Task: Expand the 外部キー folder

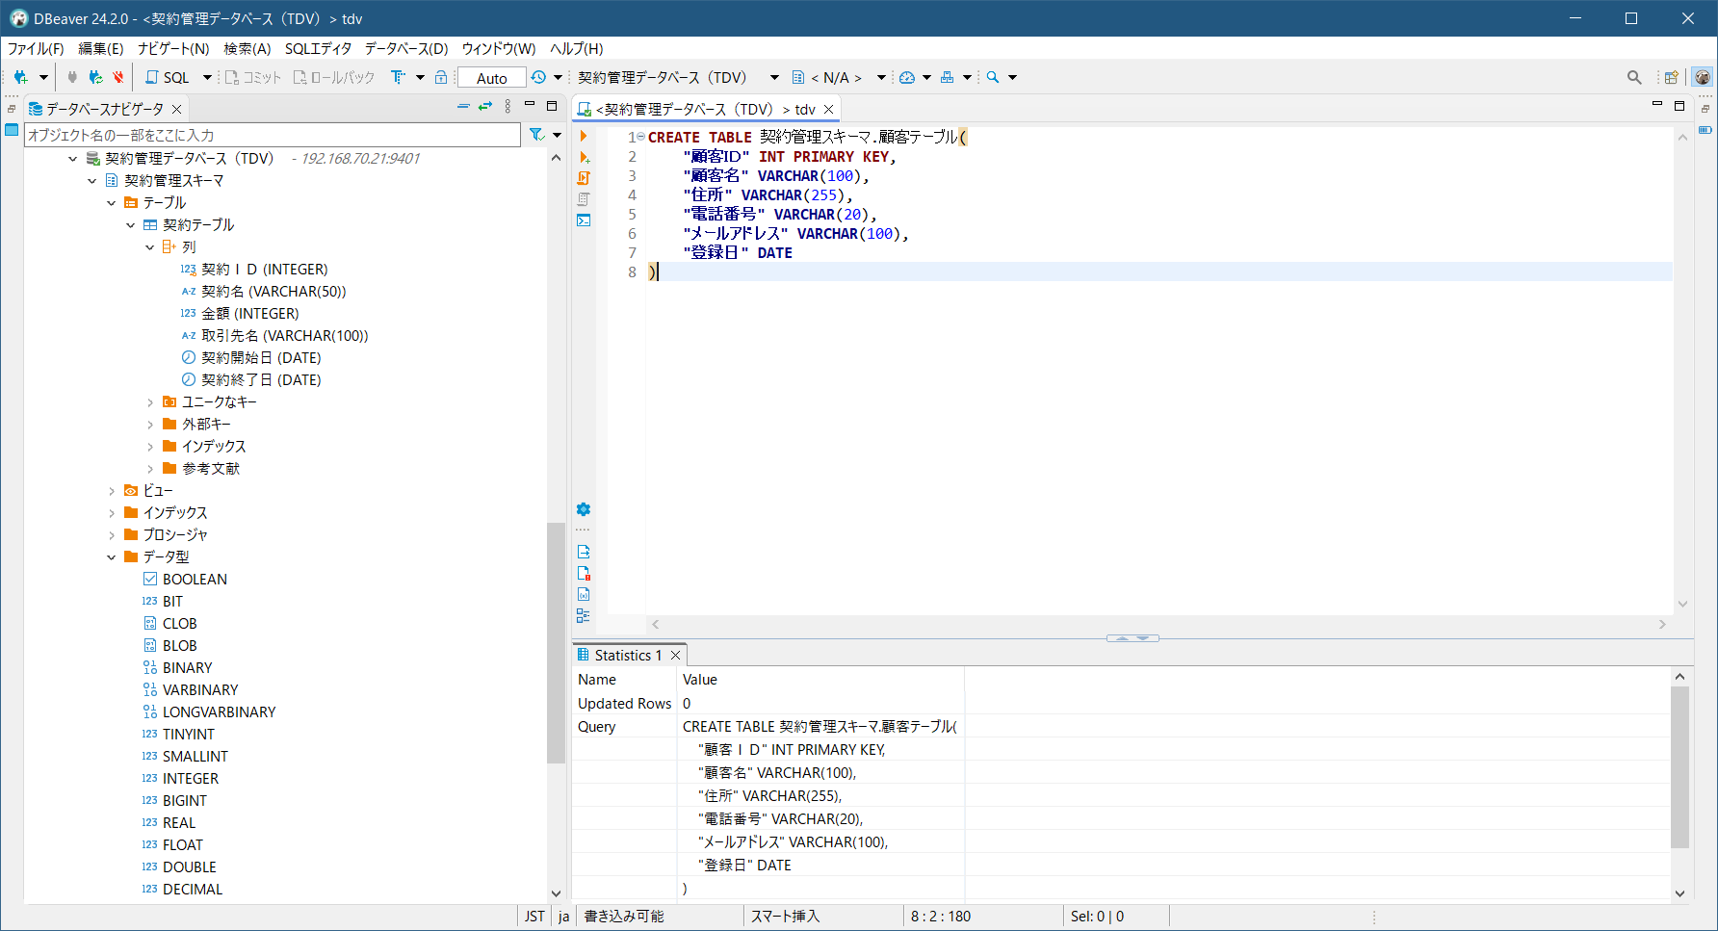Action: pos(150,425)
